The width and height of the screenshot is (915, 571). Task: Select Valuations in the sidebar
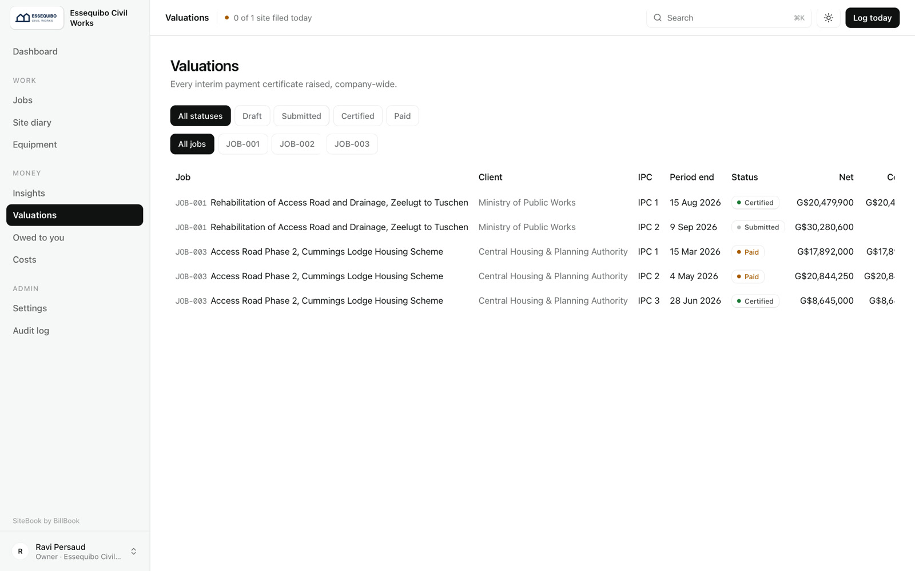click(x=74, y=215)
